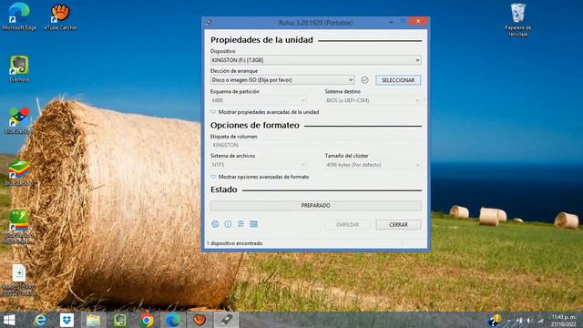Click the PREPARADO progress bar

(316, 206)
